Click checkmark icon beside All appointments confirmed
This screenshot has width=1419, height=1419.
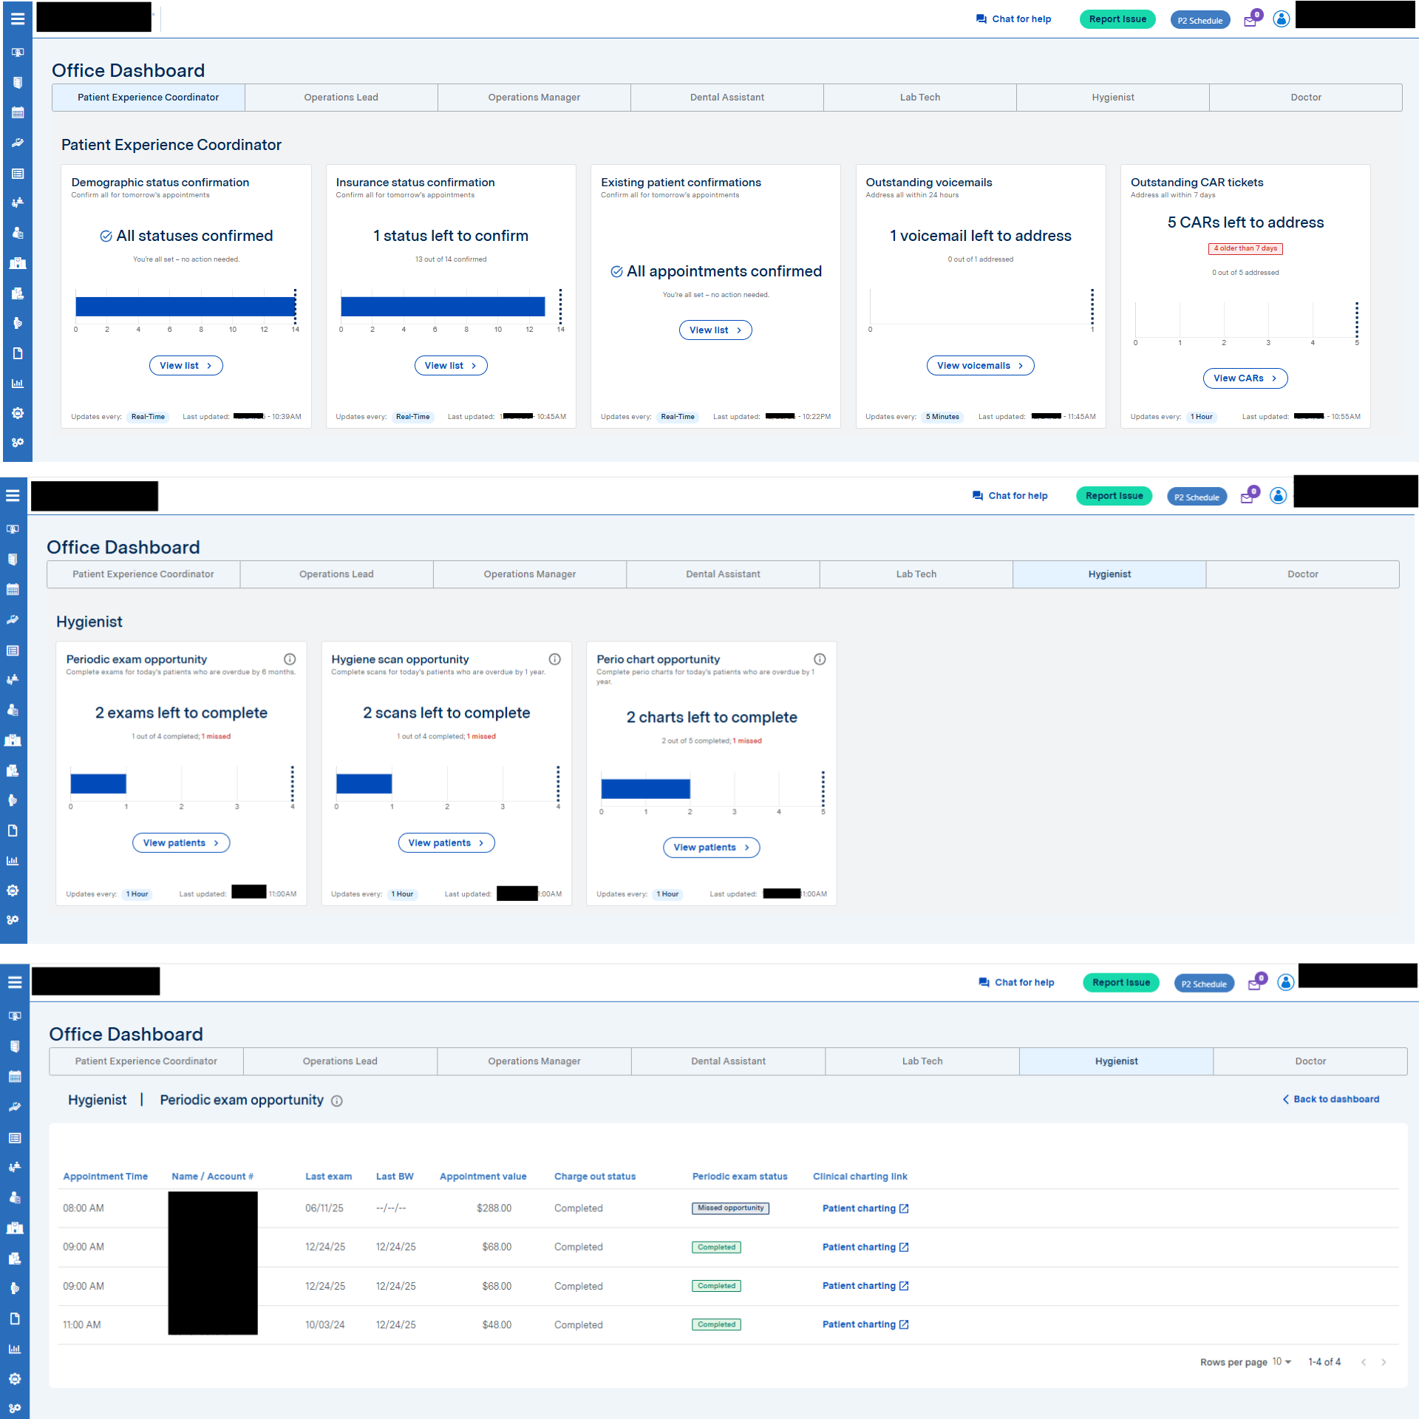[x=616, y=271]
